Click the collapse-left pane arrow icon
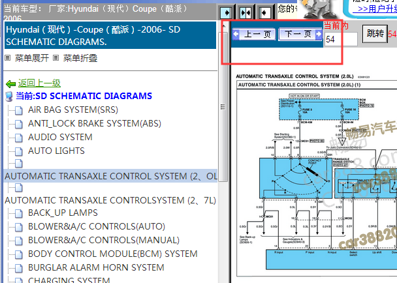Screen dimensions: 397x283 264,12
